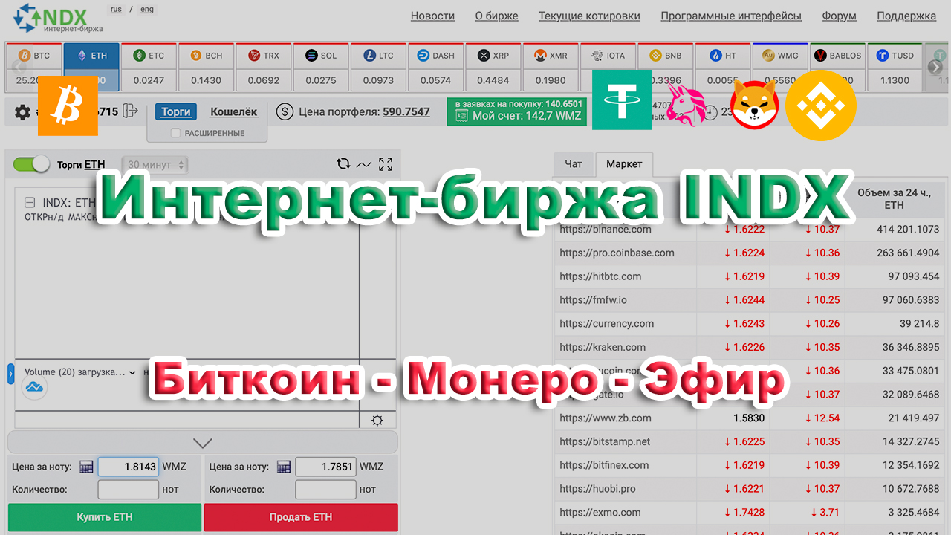Select the BCH ticker
951x535 pixels.
(206, 67)
